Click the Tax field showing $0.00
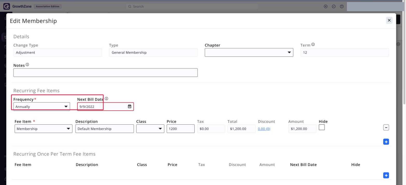 click(211, 129)
